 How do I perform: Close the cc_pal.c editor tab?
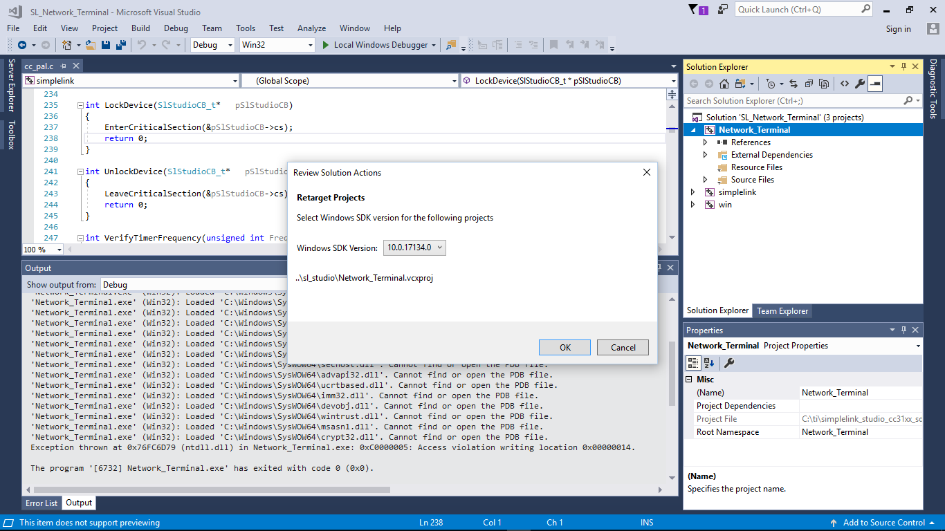click(76, 66)
